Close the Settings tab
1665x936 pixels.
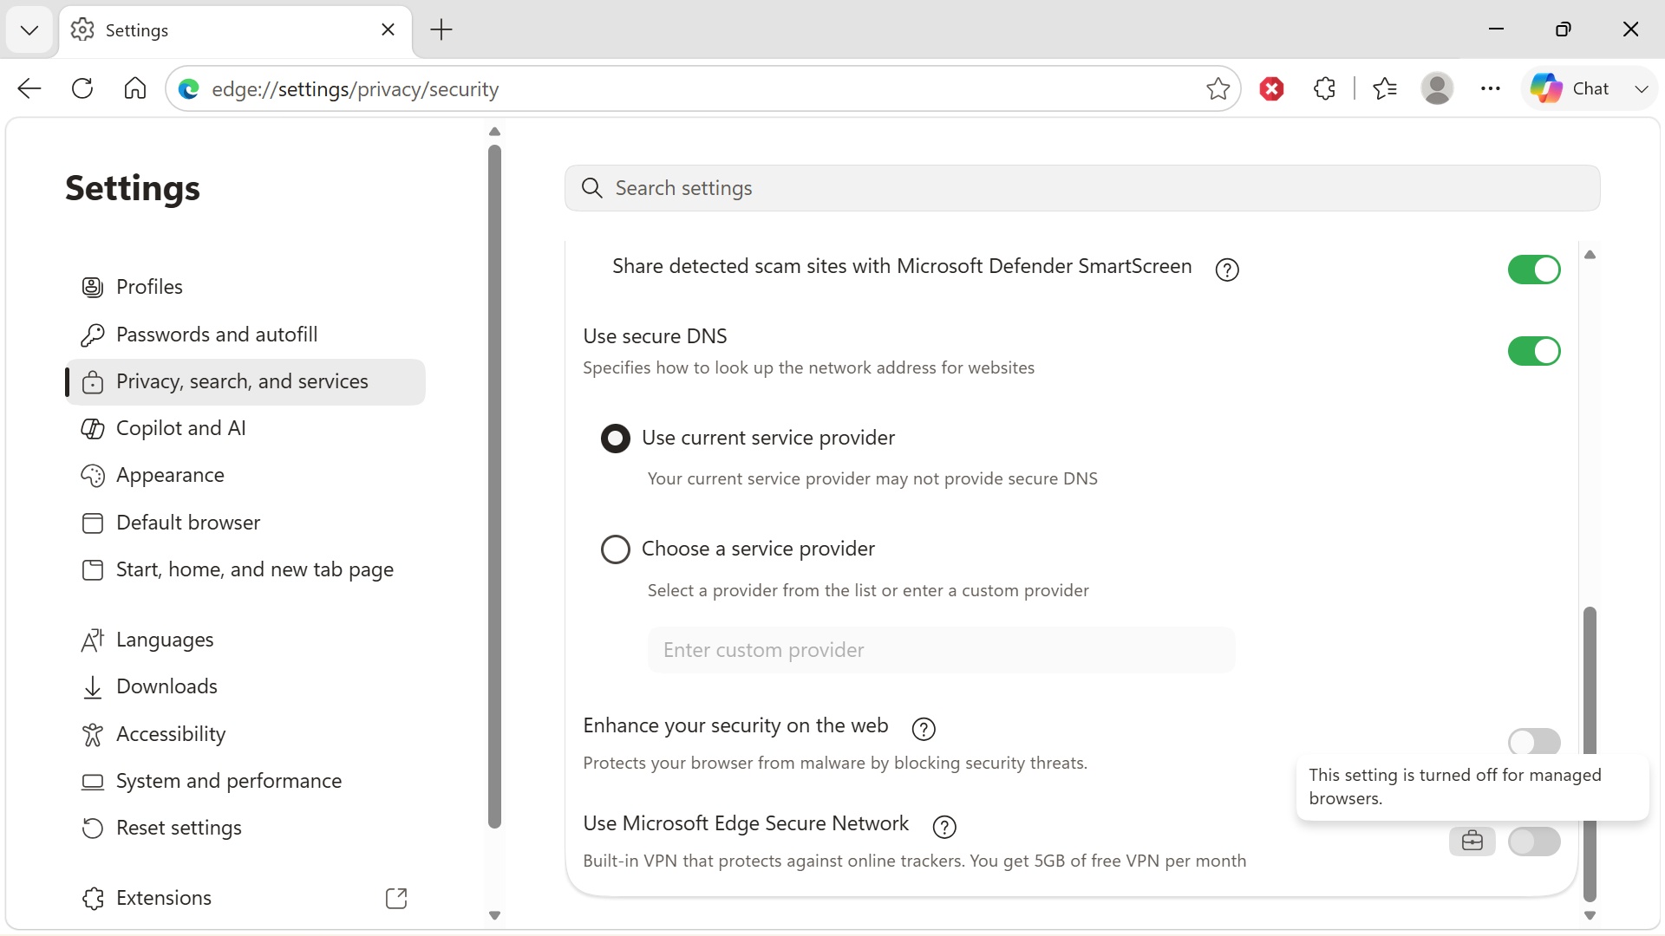pos(388,30)
